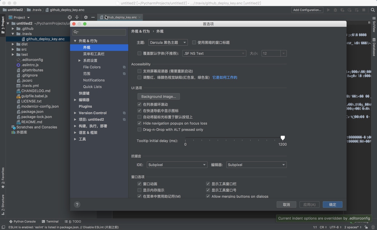
Task: Select 菜单和工具栏 settings page
Action: point(94,54)
